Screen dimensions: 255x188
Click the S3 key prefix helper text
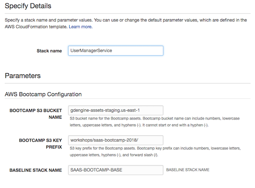tap(155, 151)
